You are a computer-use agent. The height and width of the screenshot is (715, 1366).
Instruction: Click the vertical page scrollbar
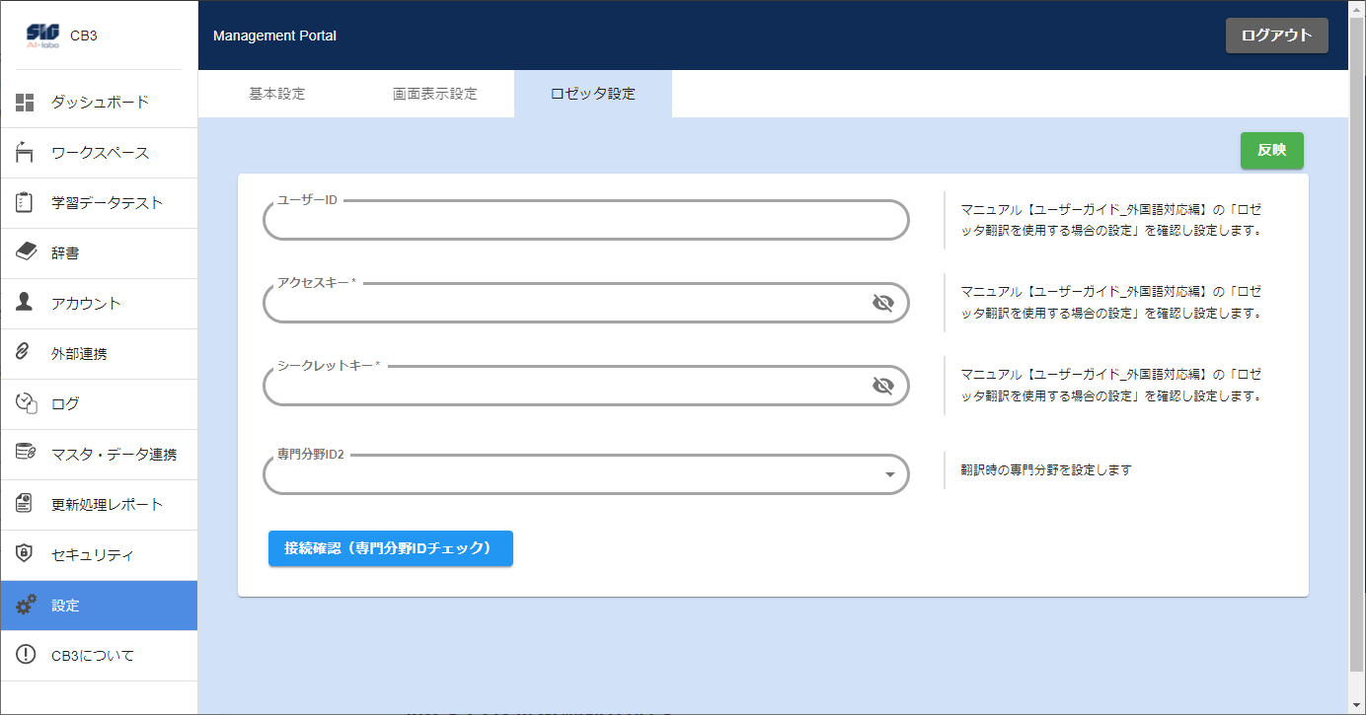(x=1356, y=355)
